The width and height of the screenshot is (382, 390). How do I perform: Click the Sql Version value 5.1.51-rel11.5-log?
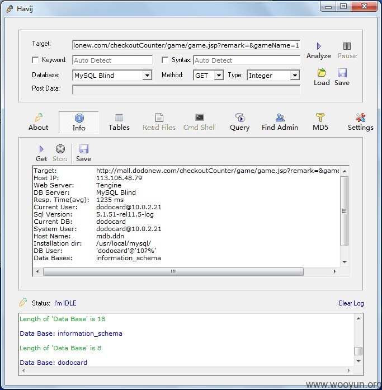coord(125,214)
